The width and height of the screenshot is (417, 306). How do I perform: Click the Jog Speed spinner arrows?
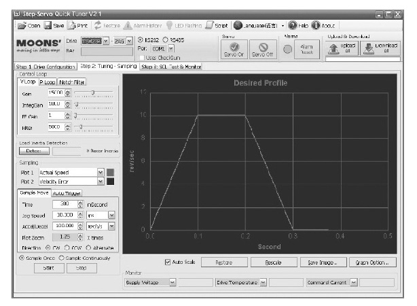tap(80, 215)
